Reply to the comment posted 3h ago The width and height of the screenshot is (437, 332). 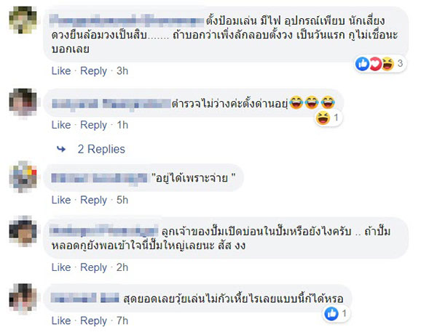[93, 71]
